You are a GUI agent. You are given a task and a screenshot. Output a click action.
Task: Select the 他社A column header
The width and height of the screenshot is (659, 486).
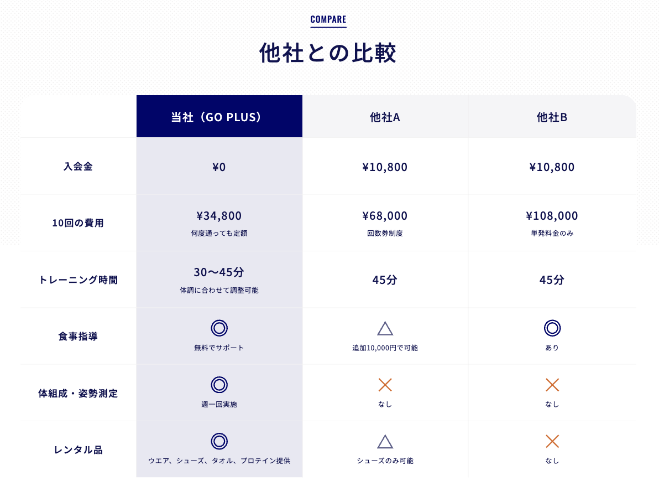pos(385,116)
